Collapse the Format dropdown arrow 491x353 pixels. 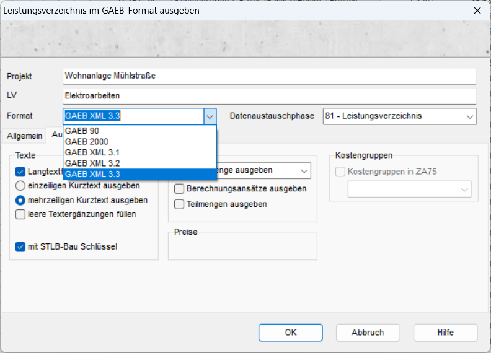[x=210, y=116]
